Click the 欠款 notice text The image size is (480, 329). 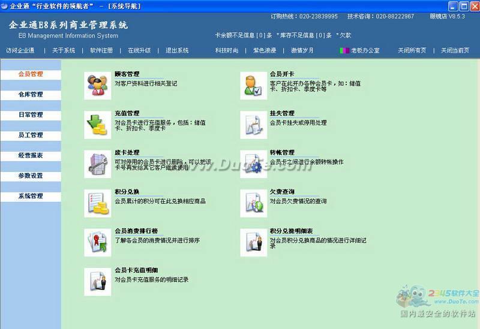343,35
